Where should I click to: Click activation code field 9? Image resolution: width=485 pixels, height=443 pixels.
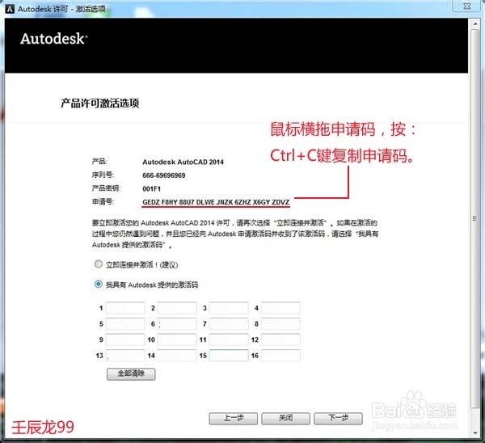click(125, 340)
